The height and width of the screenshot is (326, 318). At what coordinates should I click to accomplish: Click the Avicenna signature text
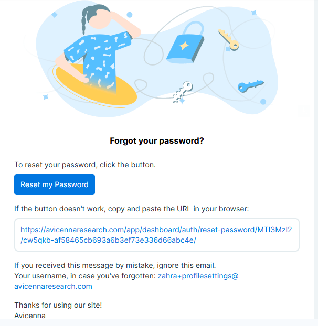30,316
